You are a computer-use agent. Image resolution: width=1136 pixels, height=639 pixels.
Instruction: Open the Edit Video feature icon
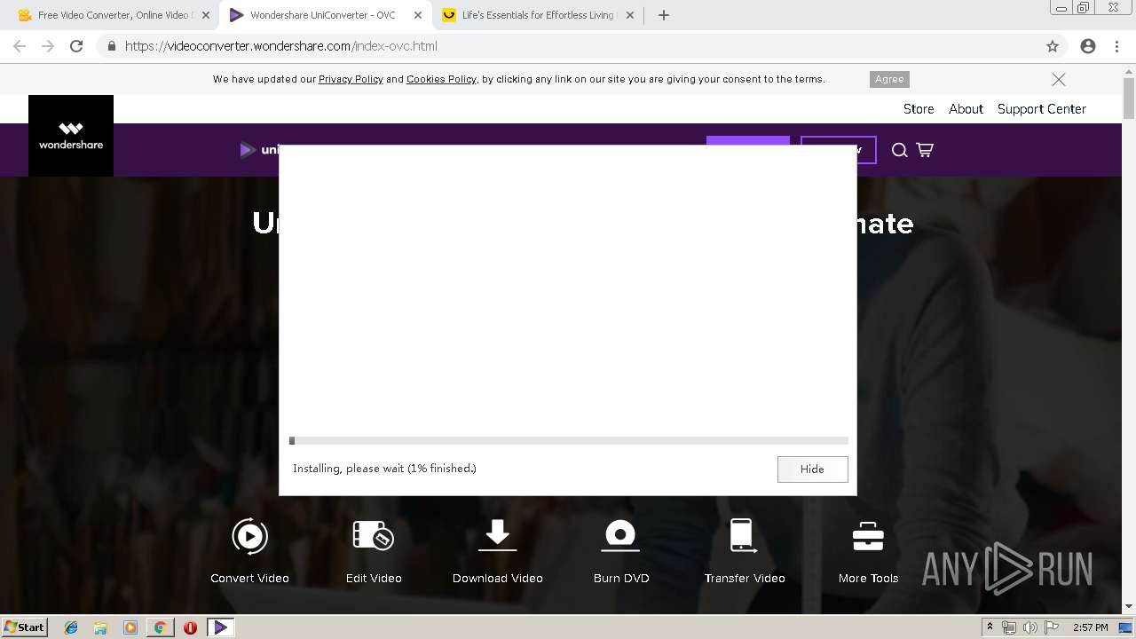[374, 536]
